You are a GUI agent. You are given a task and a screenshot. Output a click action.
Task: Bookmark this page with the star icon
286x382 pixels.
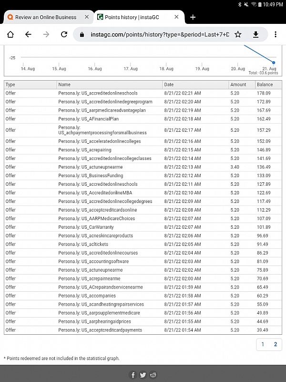click(238, 34)
